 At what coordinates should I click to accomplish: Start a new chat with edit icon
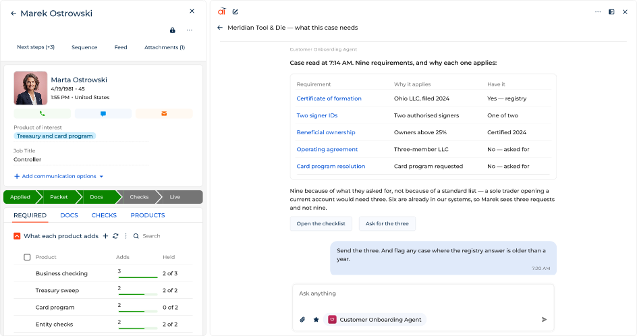236,11
